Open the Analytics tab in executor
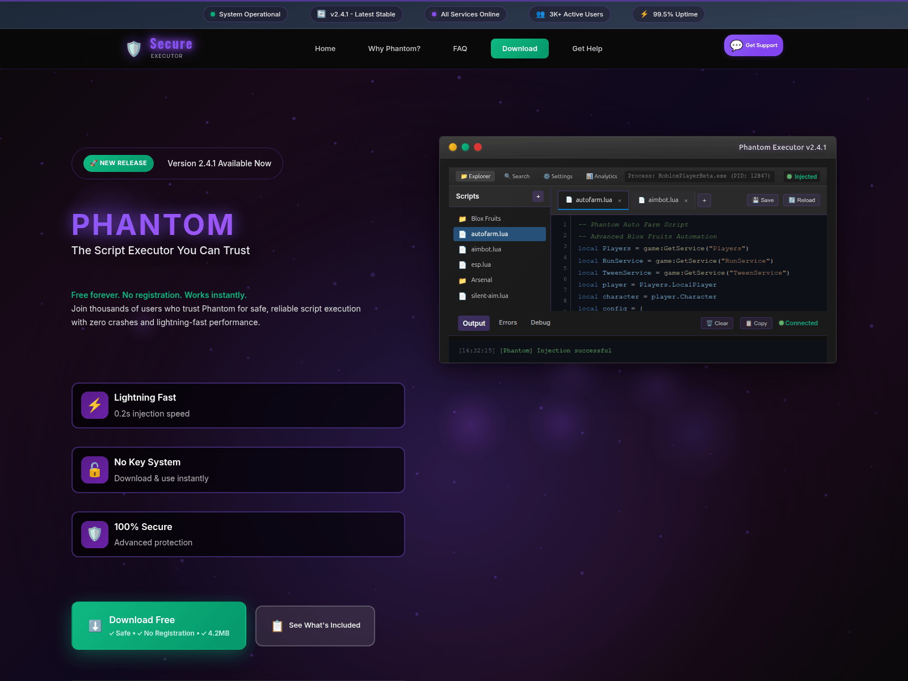 click(x=602, y=176)
